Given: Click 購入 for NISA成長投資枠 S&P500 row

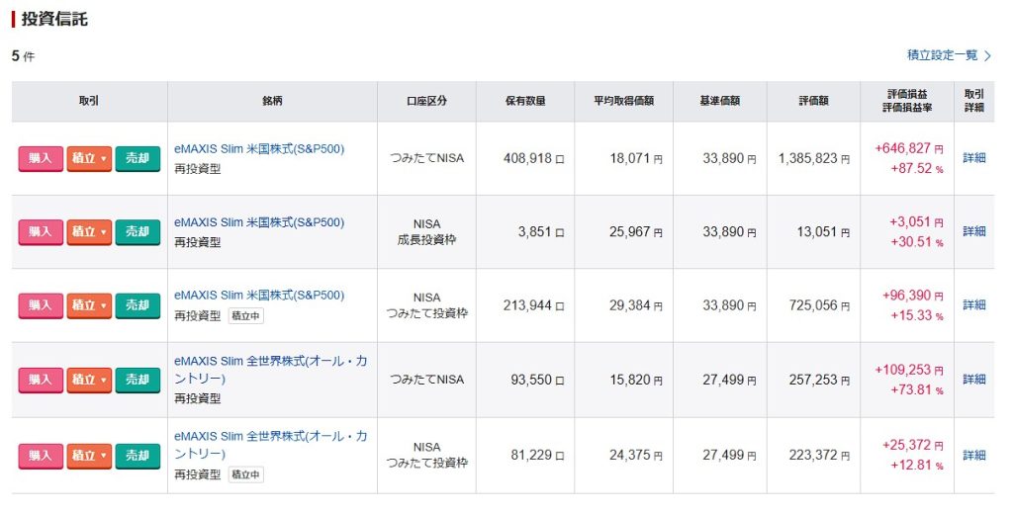Looking at the screenshot, I should pyautogui.click(x=40, y=232).
